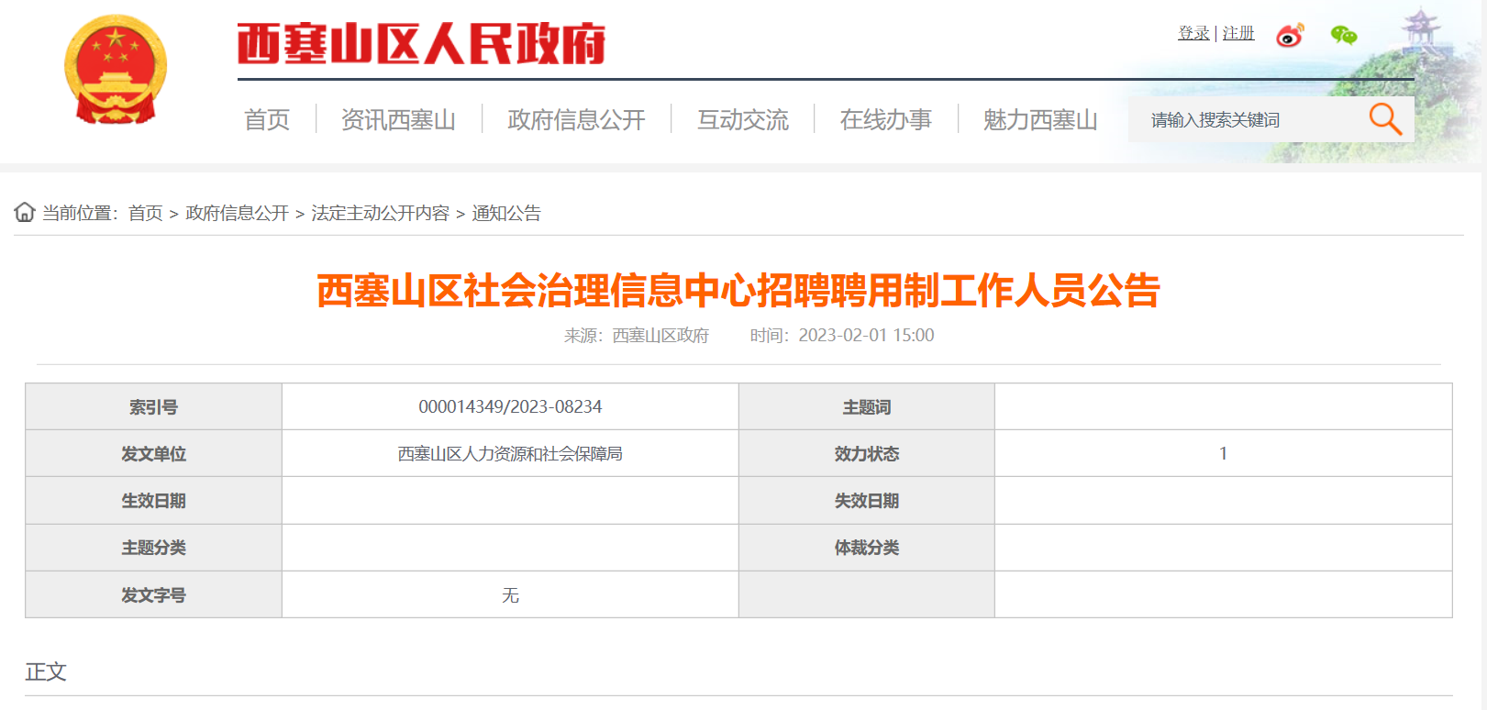1487x710 pixels.
Task: Open the 注册 register link
Action: [x=1238, y=33]
